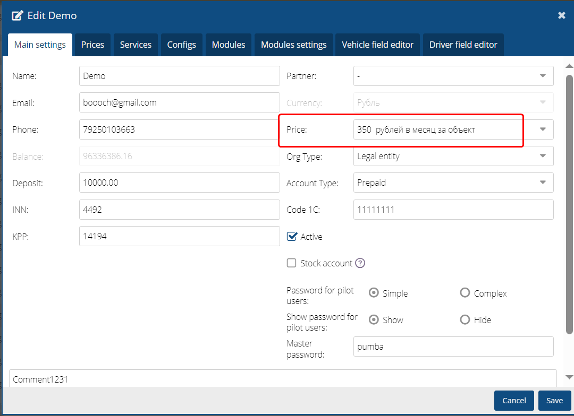Click into the Master password field
Screen dimensions: 574x416
453,346
